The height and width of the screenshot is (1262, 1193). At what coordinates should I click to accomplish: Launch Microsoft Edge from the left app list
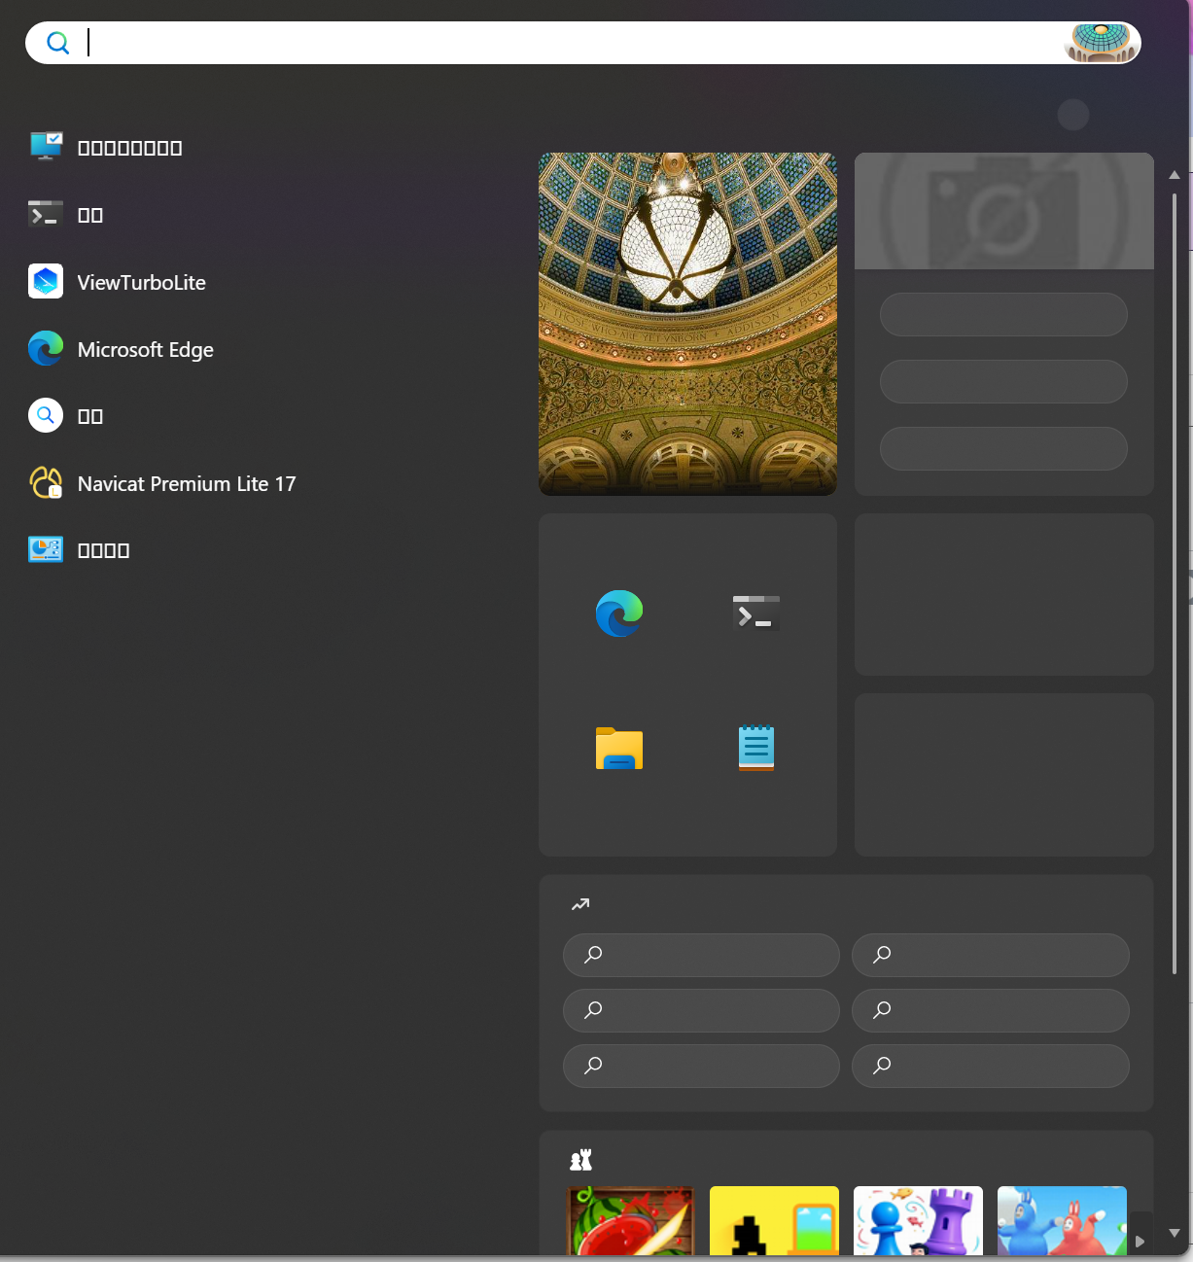pyautogui.click(x=121, y=349)
